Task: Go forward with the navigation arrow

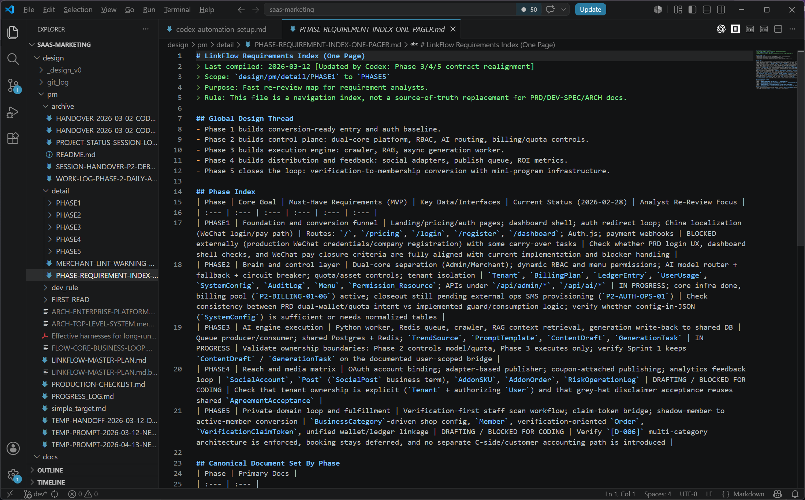Action: click(x=256, y=10)
